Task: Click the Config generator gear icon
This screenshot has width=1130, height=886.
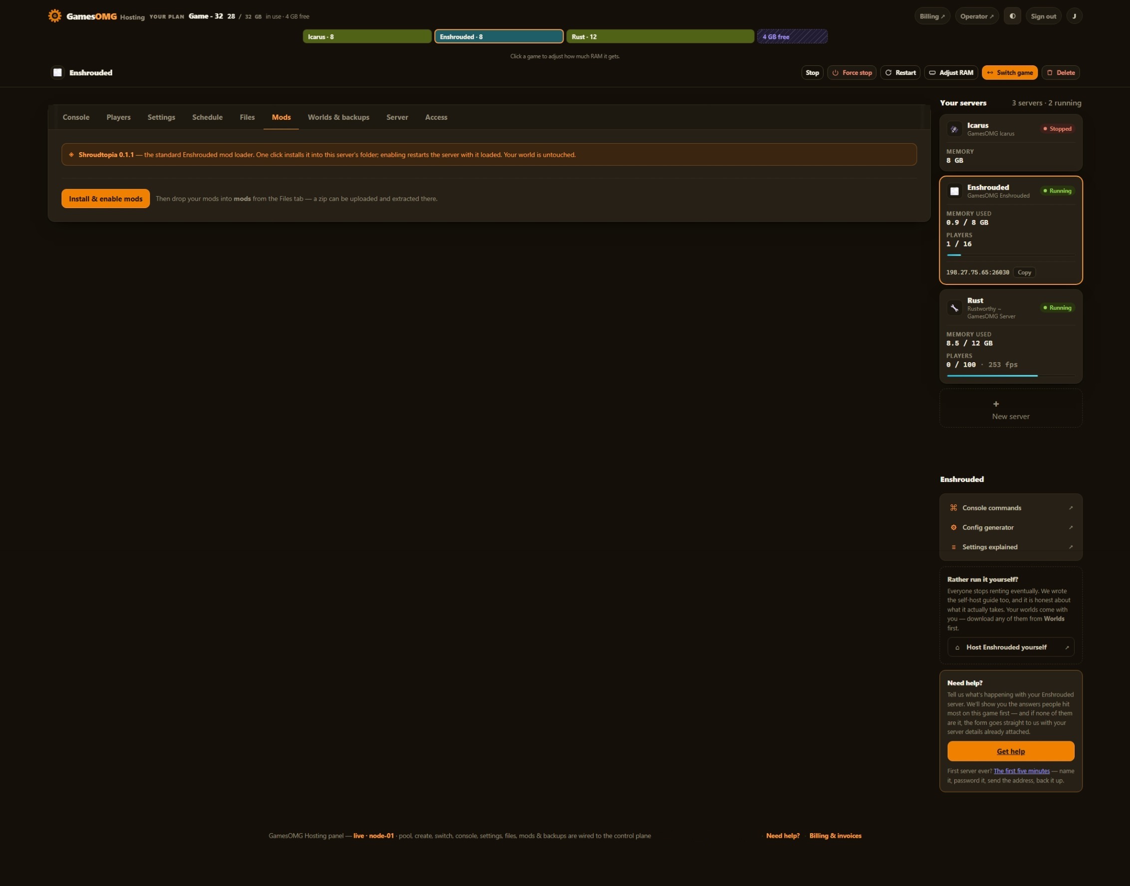Action: click(953, 527)
